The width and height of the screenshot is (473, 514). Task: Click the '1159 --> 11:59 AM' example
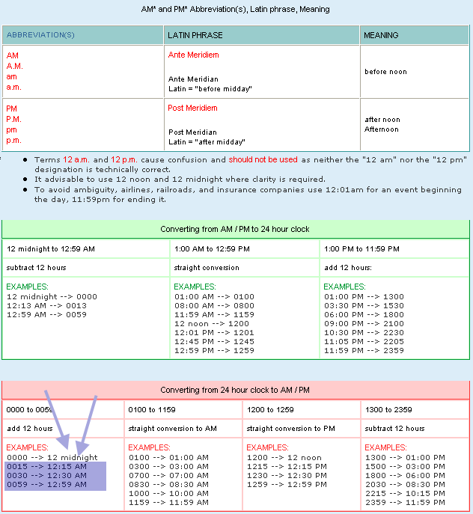coord(168,502)
